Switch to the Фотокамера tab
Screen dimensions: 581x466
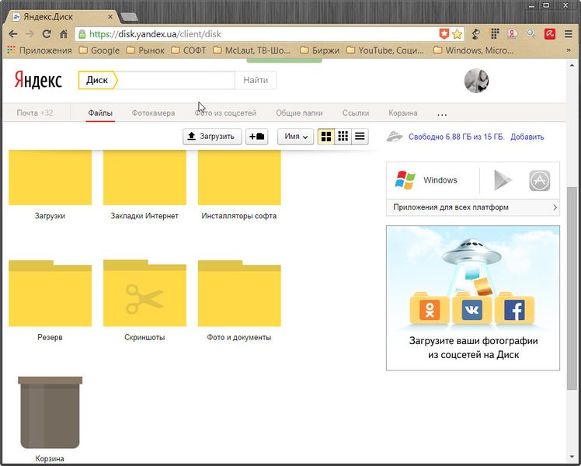point(153,113)
